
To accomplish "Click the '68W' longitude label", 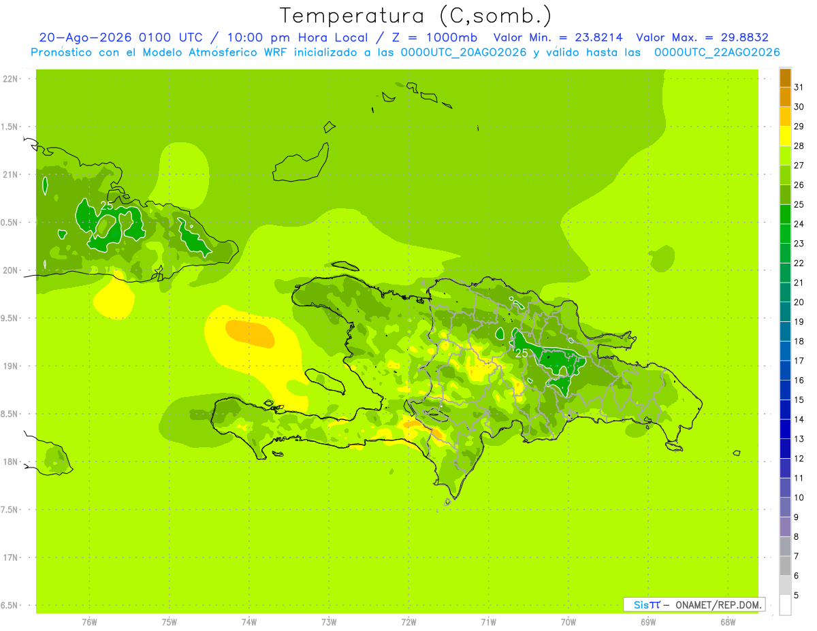I will click(x=727, y=622).
